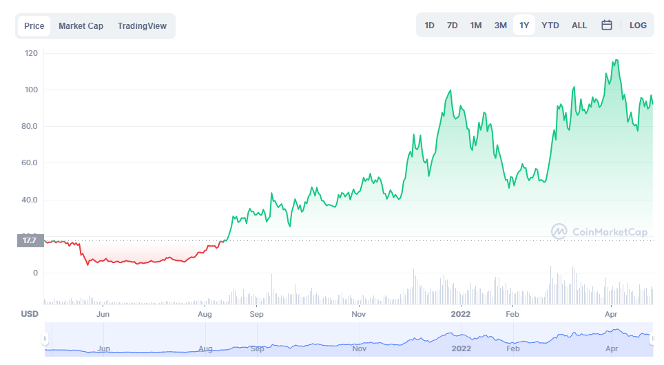Screen dimensions: 664x365
Task: Select the 7D time range
Action: [x=452, y=25]
